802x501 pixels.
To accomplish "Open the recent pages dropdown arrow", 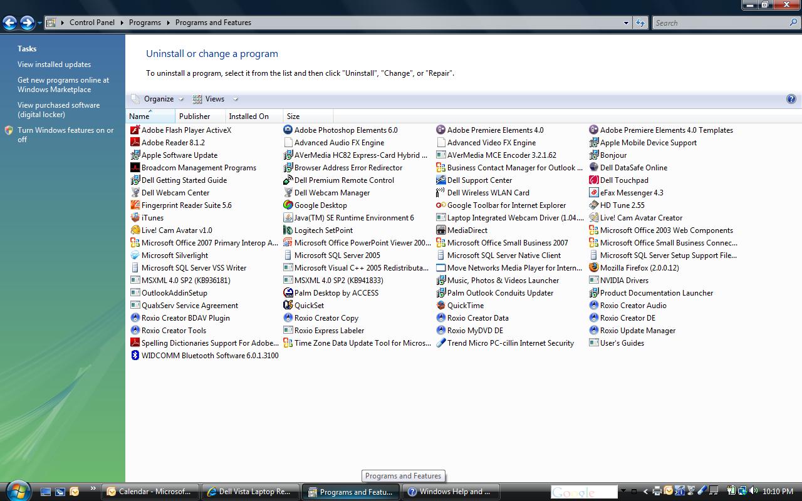I will (39, 23).
